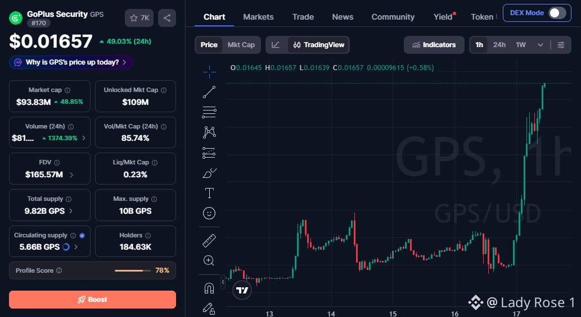The height and width of the screenshot is (317, 581).
Task: Expand Volume (24h) details chevron
Action: pos(84,138)
